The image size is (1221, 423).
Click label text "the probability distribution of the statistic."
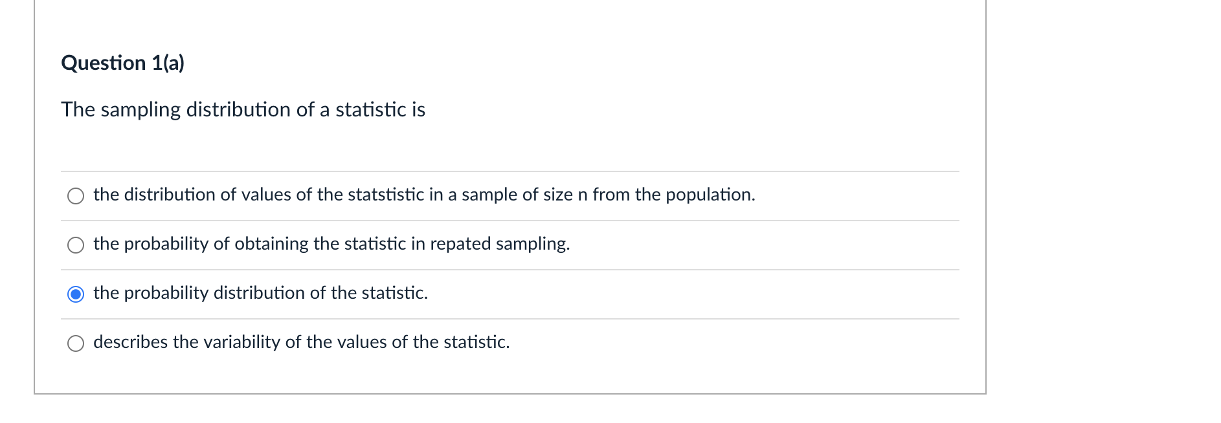pos(260,293)
